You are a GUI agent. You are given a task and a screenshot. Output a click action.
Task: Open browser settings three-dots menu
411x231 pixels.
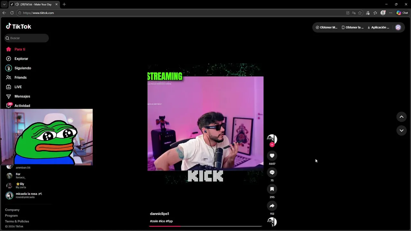coord(390,13)
